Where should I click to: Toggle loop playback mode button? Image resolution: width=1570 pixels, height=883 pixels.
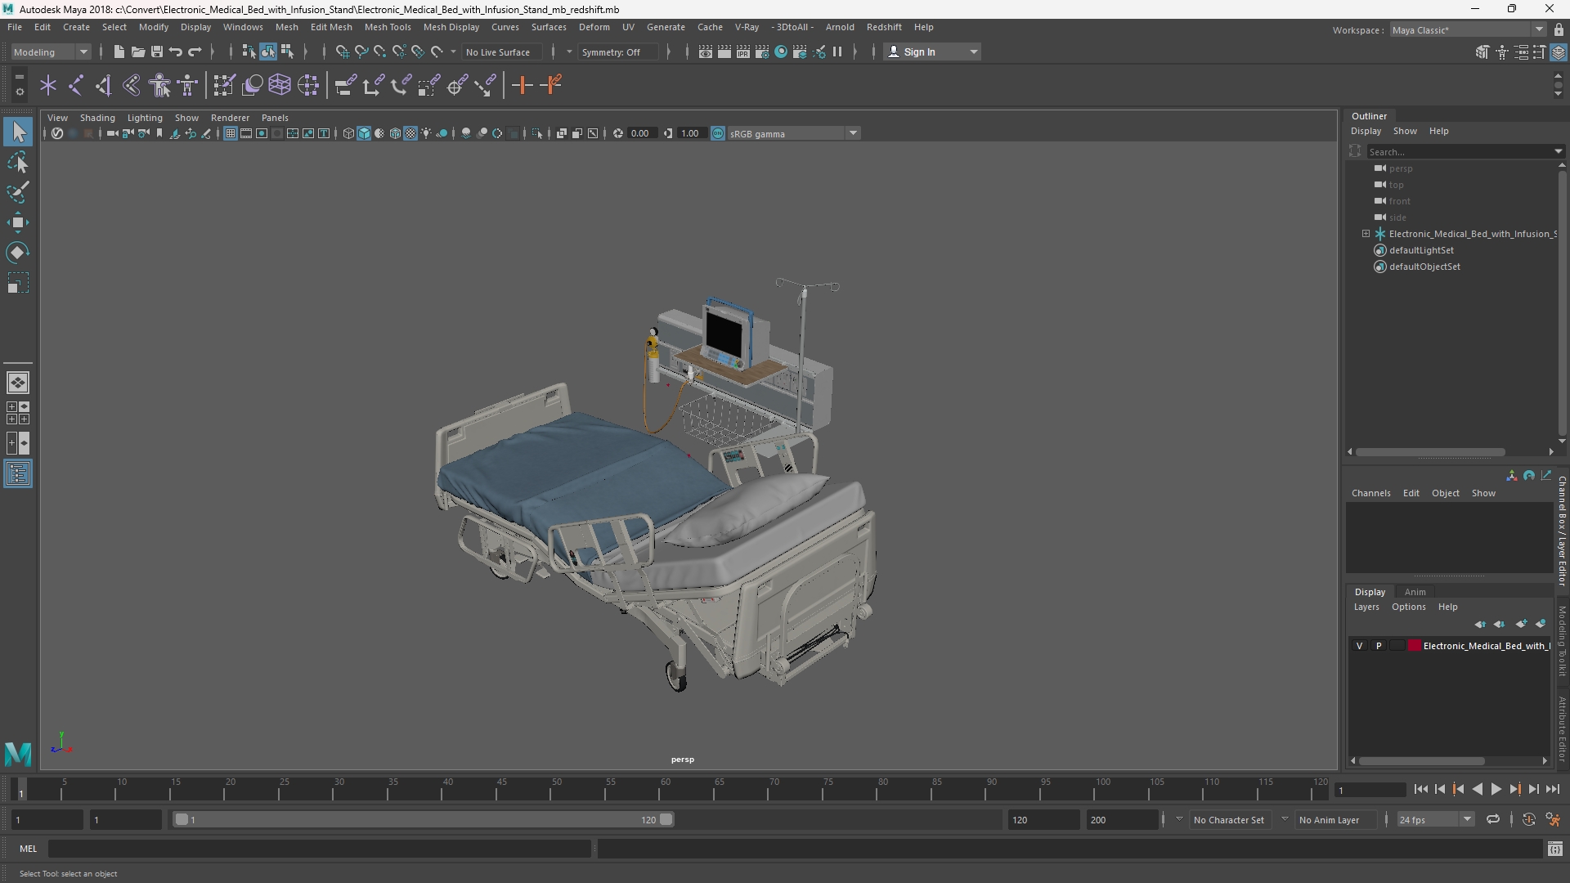(x=1493, y=819)
